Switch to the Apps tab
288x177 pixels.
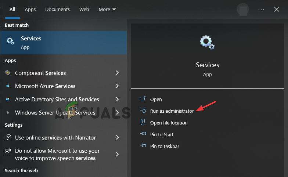tap(30, 10)
